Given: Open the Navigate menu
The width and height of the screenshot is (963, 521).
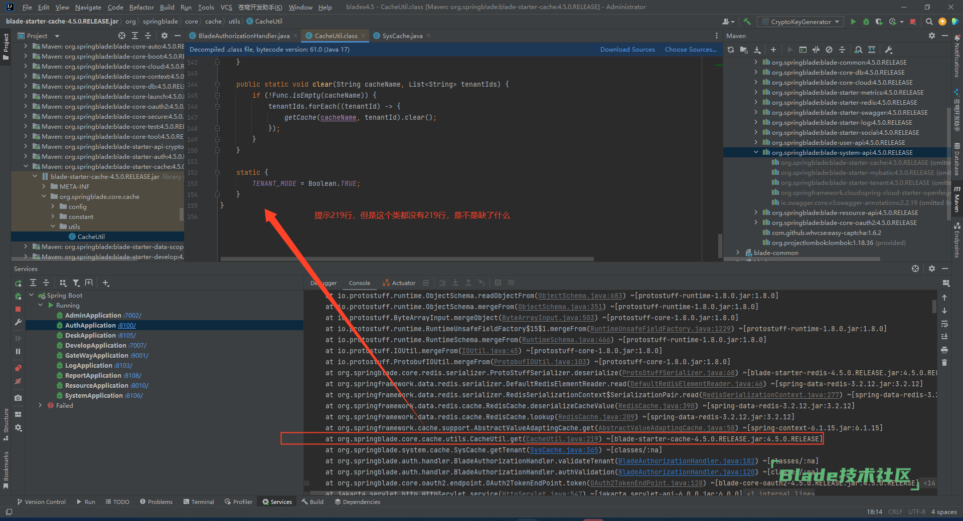Looking at the screenshot, I should coord(88,7).
